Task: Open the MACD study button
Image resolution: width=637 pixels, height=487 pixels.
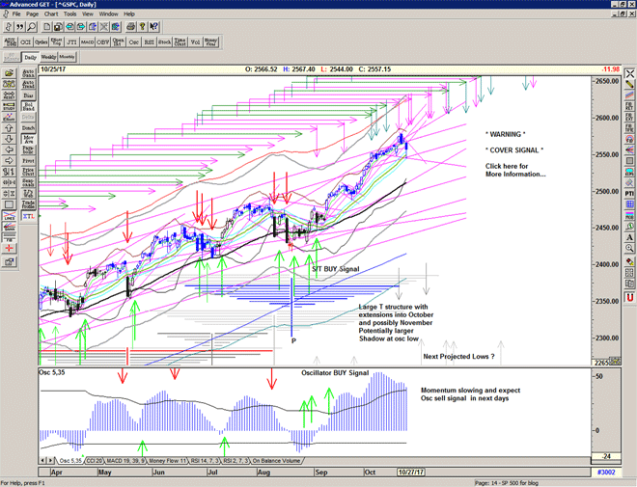Action: (x=87, y=41)
